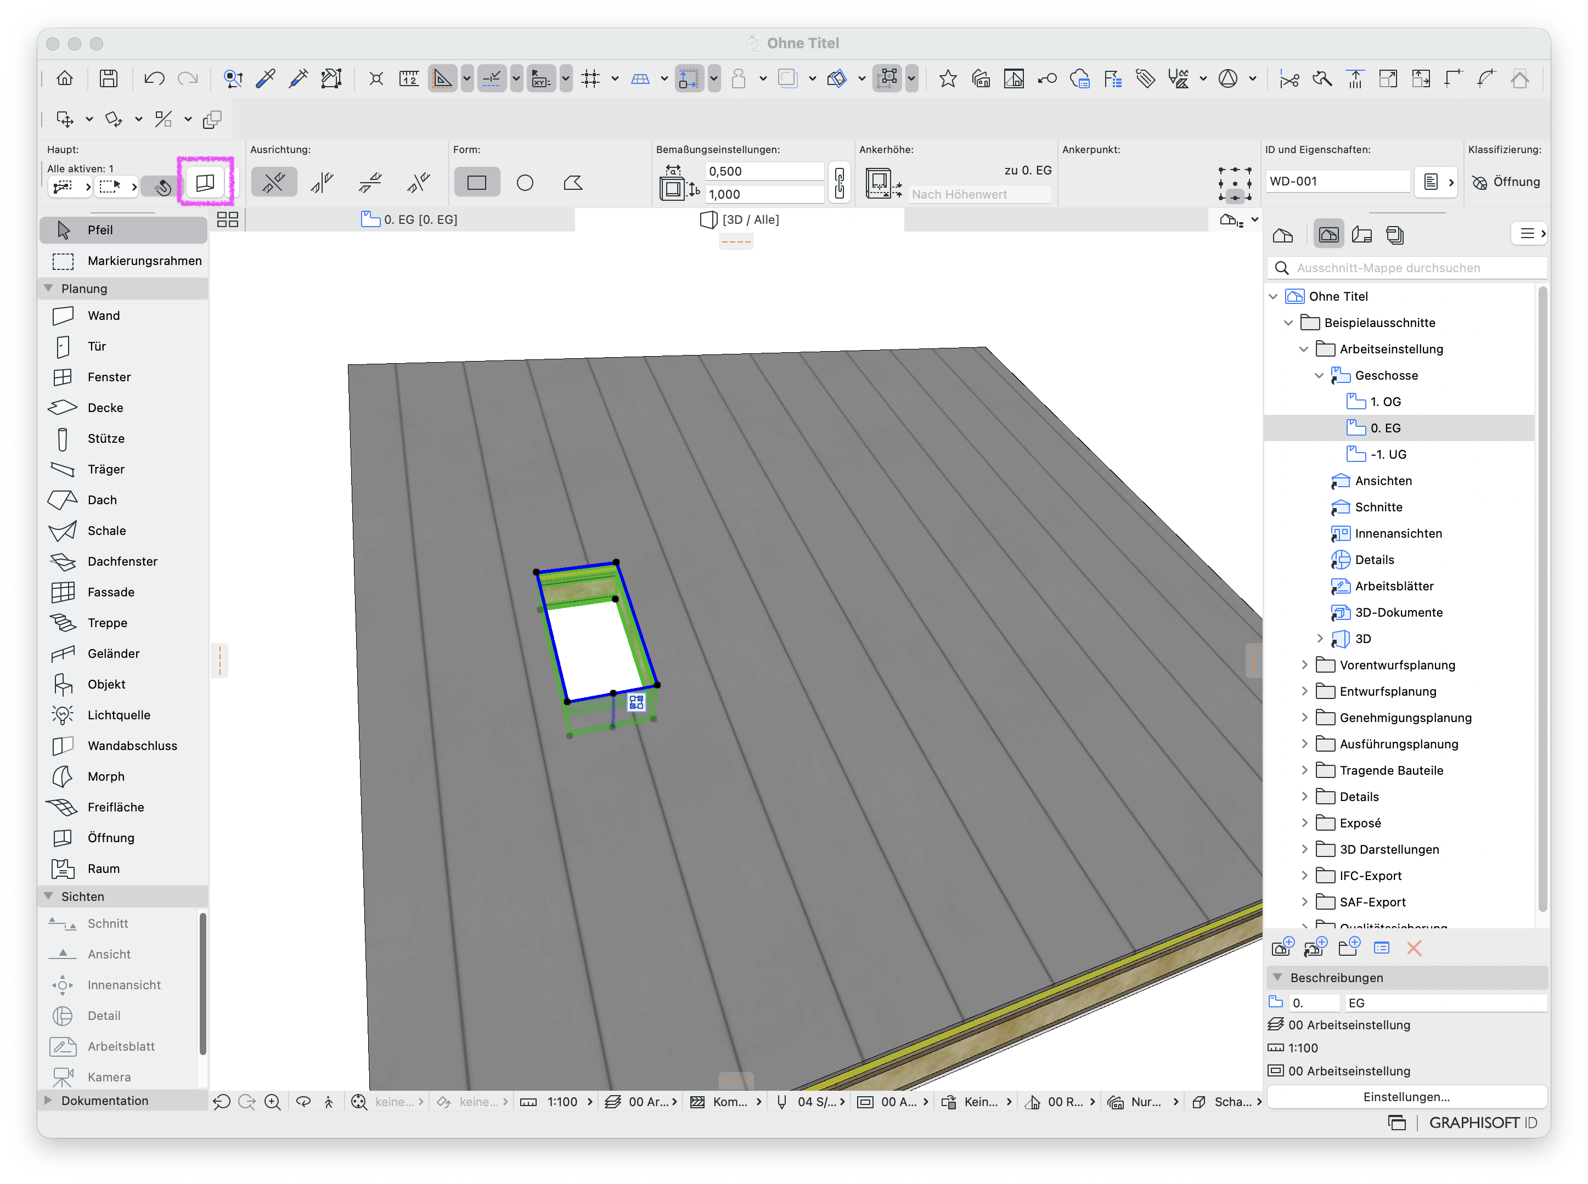The width and height of the screenshot is (1588, 1184).
Task: Select the 1. OG story
Action: pyautogui.click(x=1384, y=402)
